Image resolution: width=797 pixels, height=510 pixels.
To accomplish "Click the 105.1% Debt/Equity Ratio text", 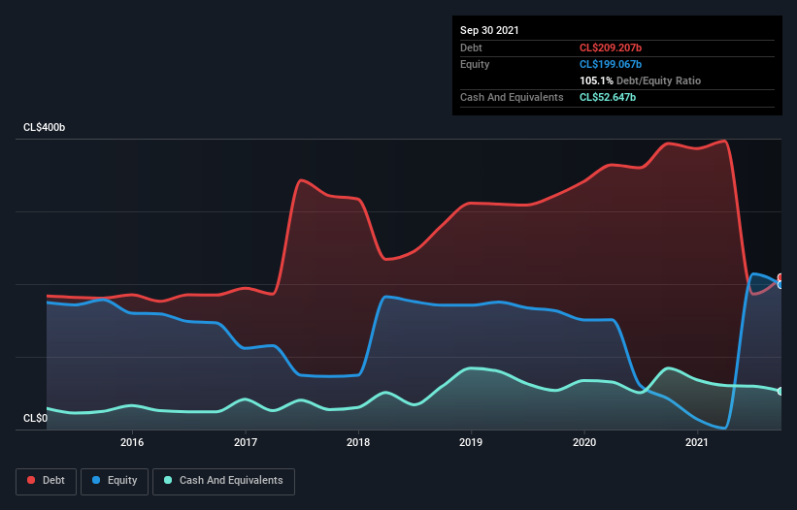I will coord(640,80).
